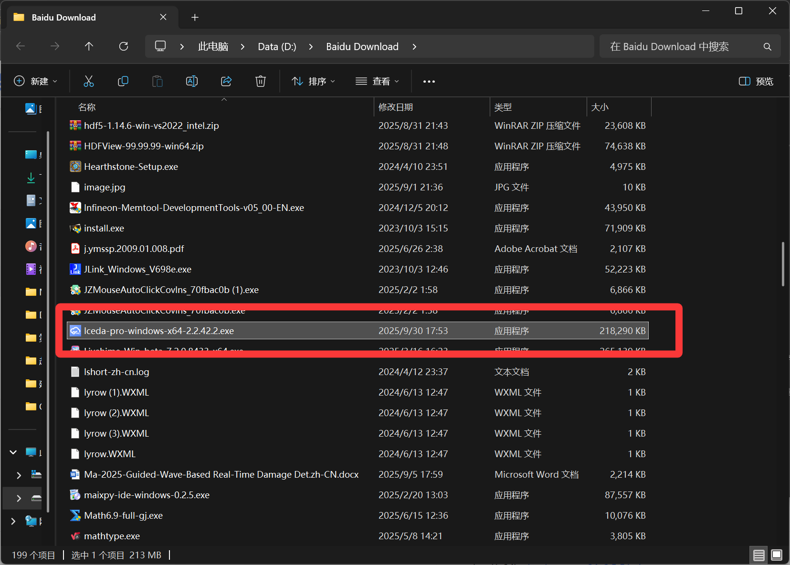Go up one folder level
790x565 pixels.
click(x=89, y=46)
